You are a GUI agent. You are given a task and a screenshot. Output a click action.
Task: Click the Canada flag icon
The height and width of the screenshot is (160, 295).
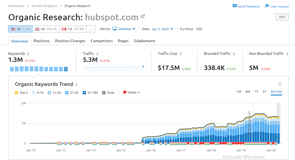(64, 29)
